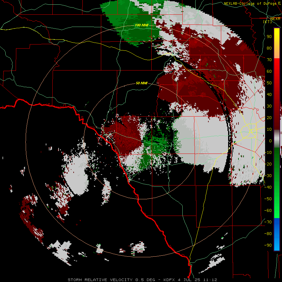Viewport: 282px width, 282px height.
Task: Pick the blue segment of the color bar
Action: pos(277,234)
